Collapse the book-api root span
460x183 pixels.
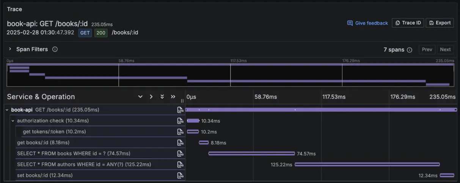[x=7, y=110]
